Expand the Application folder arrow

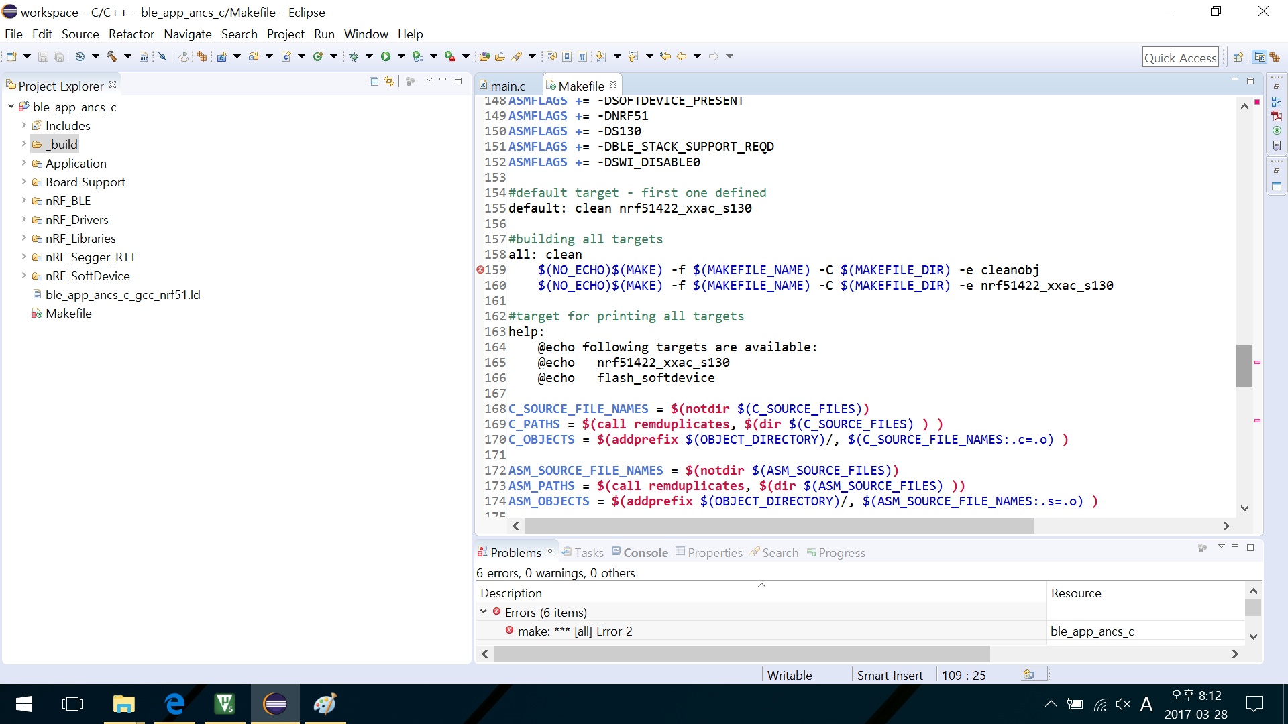[x=23, y=163]
